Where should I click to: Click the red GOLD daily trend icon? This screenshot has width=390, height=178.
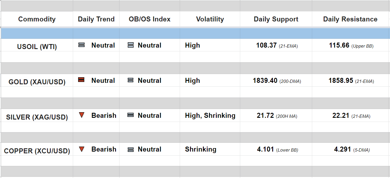[x=81, y=80]
